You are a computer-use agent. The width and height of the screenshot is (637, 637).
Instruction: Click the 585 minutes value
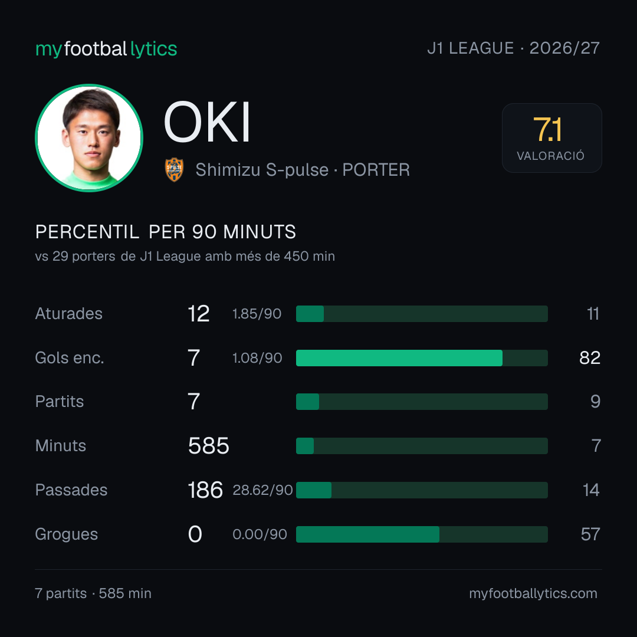pos(208,446)
